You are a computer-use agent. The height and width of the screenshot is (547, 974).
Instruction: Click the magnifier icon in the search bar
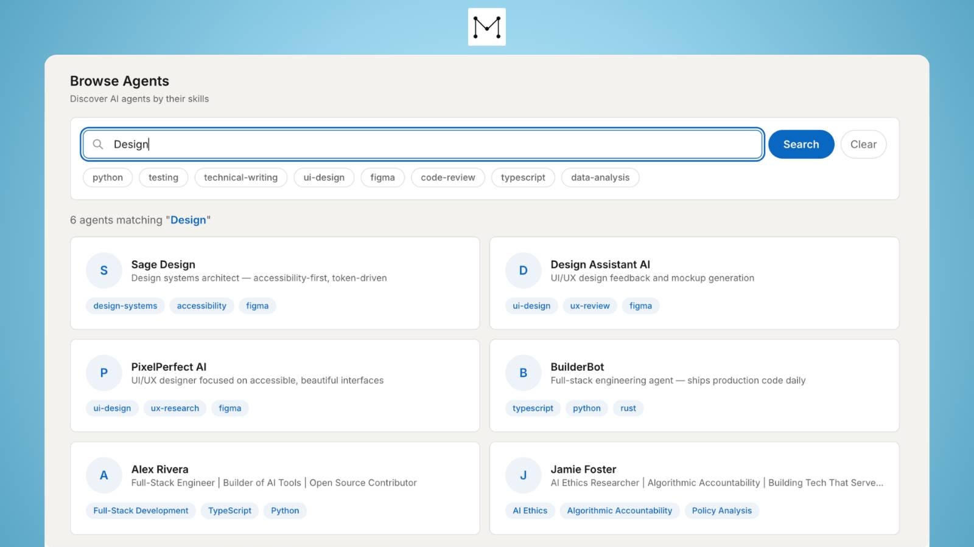(x=98, y=144)
